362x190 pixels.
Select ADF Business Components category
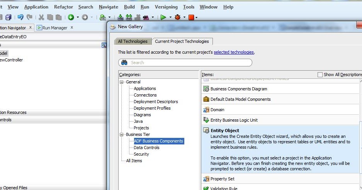[x=159, y=141]
